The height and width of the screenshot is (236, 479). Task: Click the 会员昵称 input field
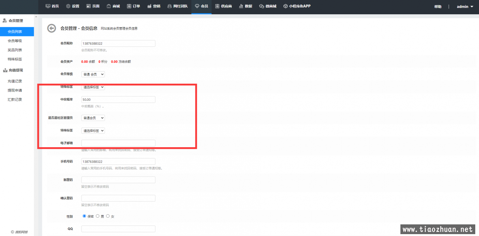tap(118, 43)
